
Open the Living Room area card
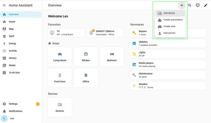pyautogui.click(x=60, y=57)
